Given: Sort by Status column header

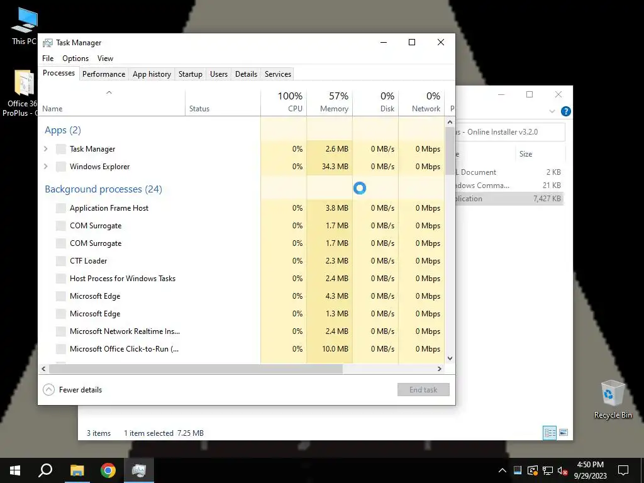Looking at the screenshot, I should pos(223,102).
